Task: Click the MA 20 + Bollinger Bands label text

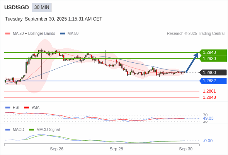Action: tap(34, 34)
